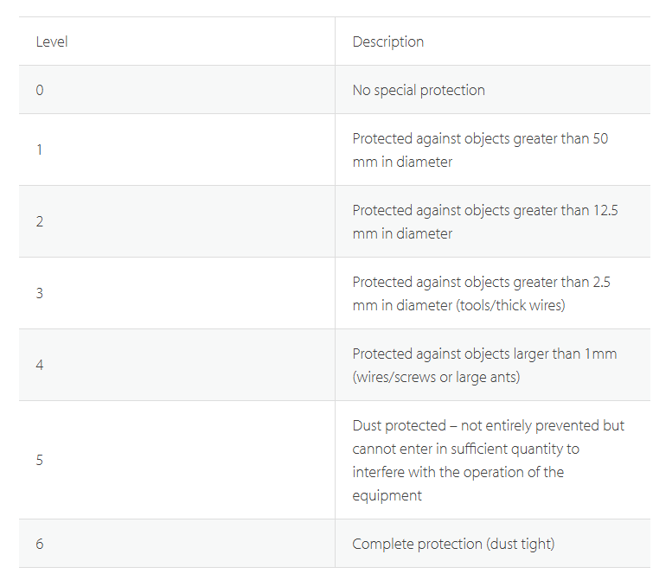Click 'interfere with the operation of the' line
The image size is (672, 580).
click(x=458, y=472)
